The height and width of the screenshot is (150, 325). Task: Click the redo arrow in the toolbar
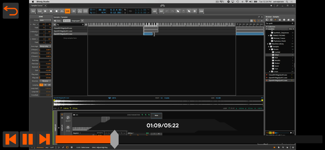(172, 11)
